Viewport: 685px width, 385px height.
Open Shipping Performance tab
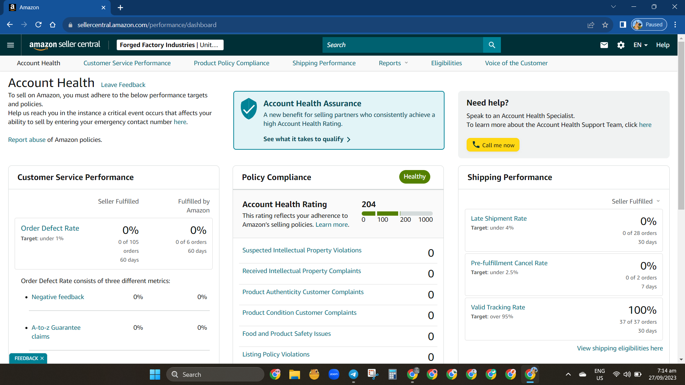(x=324, y=63)
